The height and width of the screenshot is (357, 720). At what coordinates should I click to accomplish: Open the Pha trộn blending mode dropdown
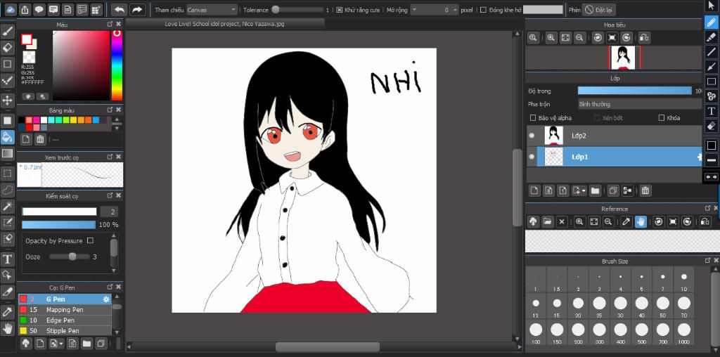pos(639,104)
